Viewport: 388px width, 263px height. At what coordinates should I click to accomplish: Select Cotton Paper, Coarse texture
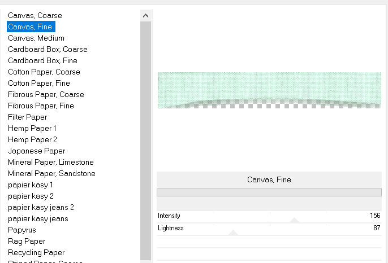click(44, 72)
